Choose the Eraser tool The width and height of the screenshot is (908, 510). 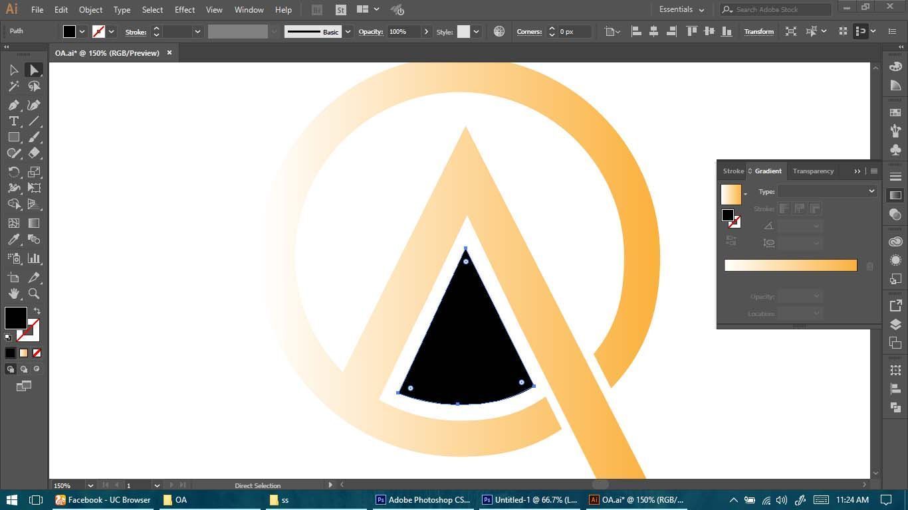click(x=34, y=153)
